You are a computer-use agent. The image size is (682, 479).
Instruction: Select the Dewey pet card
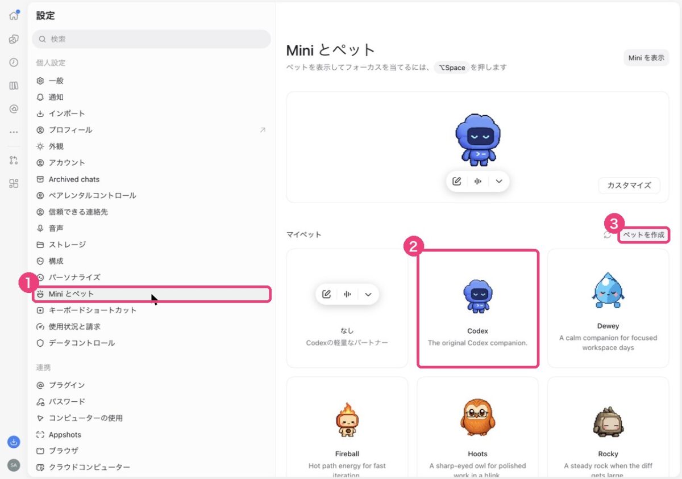coord(608,308)
